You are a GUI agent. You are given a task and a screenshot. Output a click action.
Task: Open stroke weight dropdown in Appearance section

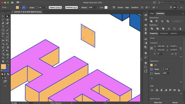click(x=171, y=69)
